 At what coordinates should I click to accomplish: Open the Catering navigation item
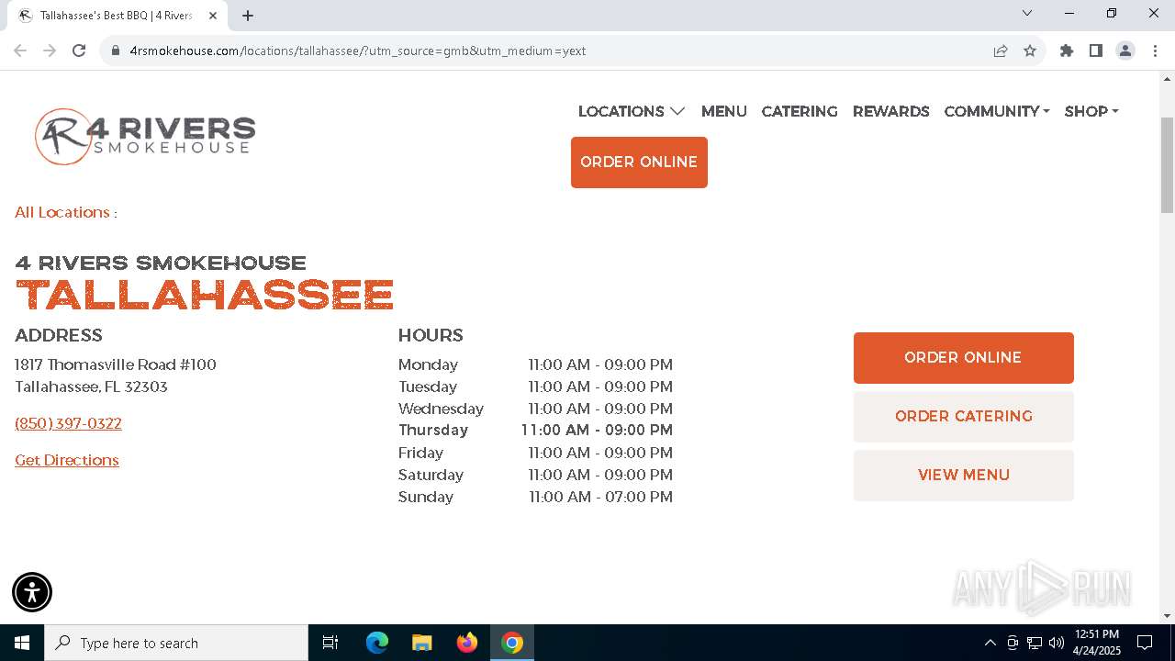800,111
